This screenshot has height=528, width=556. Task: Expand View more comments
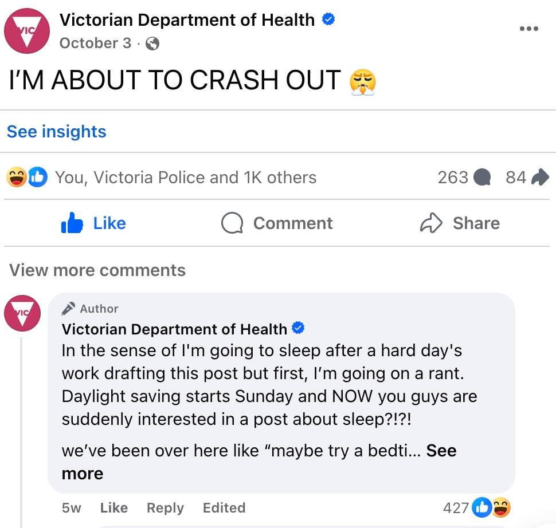click(x=97, y=270)
